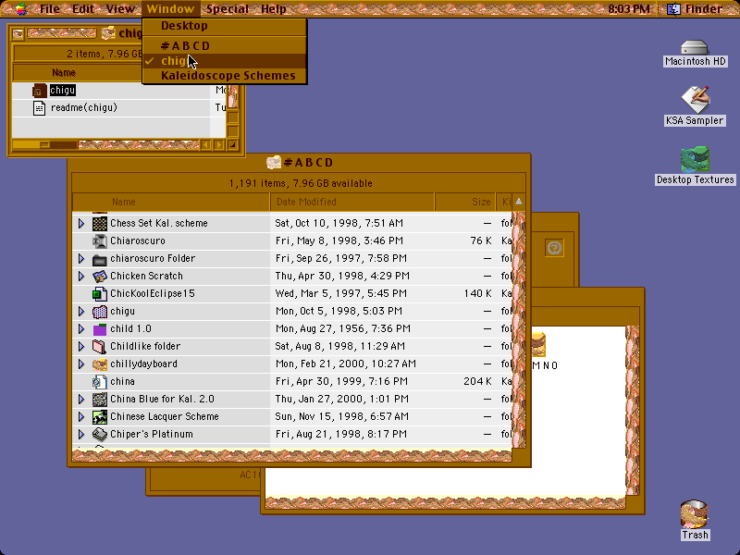Click the menu bar clock
The width and height of the screenshot is (740, 555).
(629, 8)
